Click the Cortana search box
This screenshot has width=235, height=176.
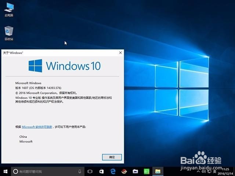point(48,171)
